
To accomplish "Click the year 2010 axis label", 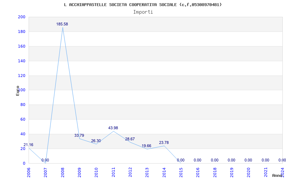I will pos(96,172).
